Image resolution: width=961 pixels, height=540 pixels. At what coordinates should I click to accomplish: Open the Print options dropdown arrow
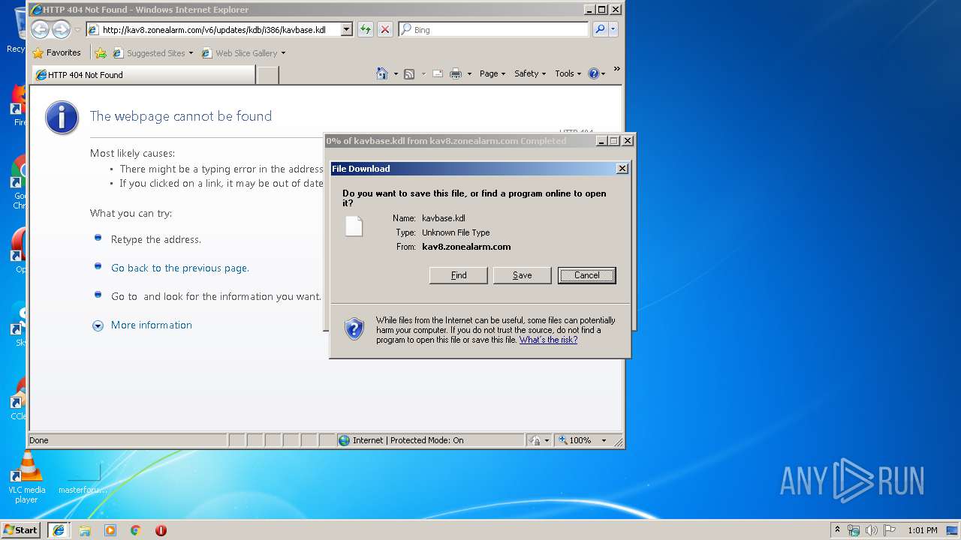(469, 73)
